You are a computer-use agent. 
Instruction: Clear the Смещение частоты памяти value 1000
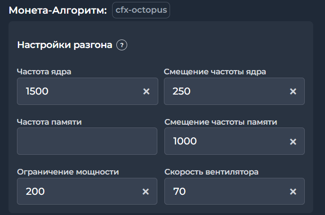pyautogui.click(x=293, y=141)
